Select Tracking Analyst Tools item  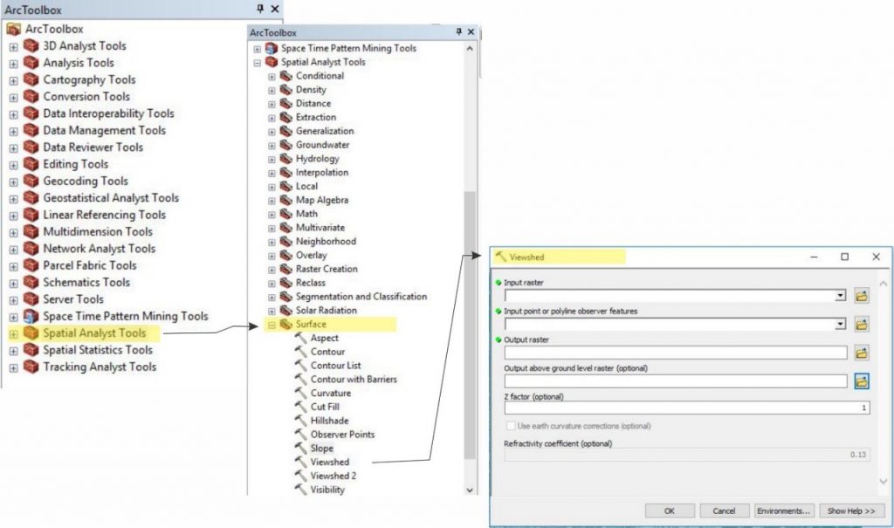(100, 367)
